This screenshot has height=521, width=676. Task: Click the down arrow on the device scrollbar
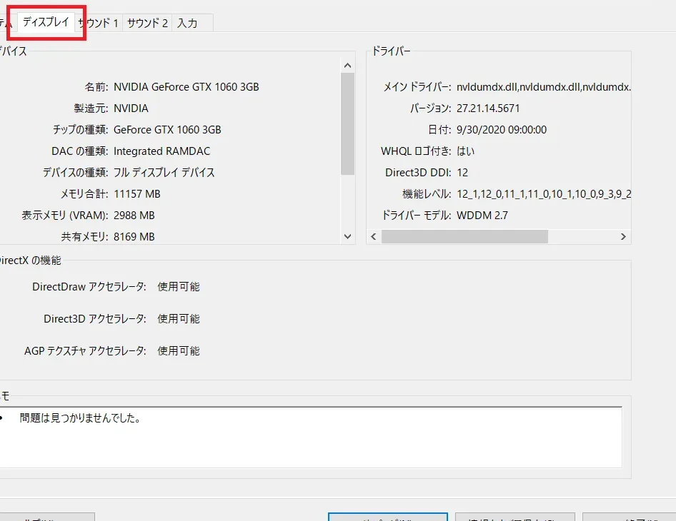tap(347, 236)
